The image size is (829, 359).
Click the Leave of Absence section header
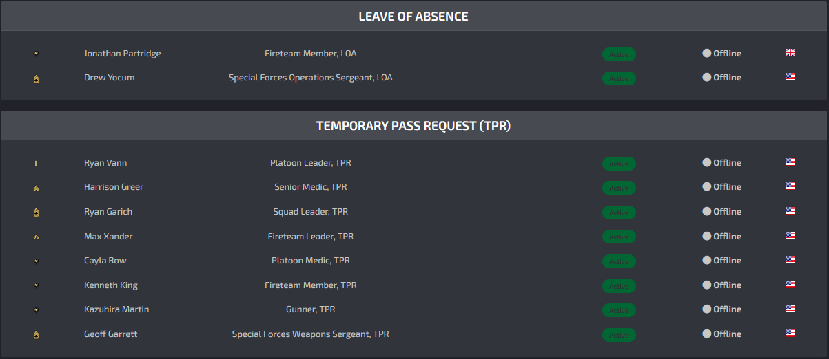[x=413, y=17]
